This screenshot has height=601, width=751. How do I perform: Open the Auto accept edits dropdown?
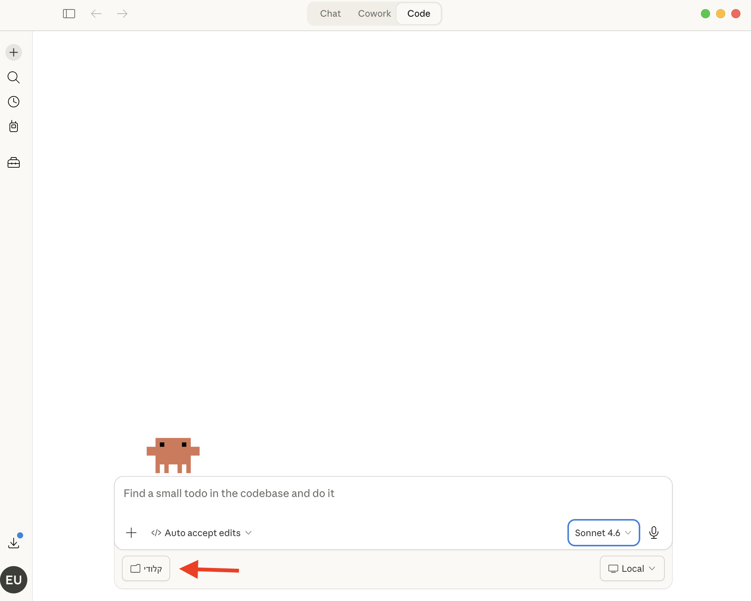(201, 533)
